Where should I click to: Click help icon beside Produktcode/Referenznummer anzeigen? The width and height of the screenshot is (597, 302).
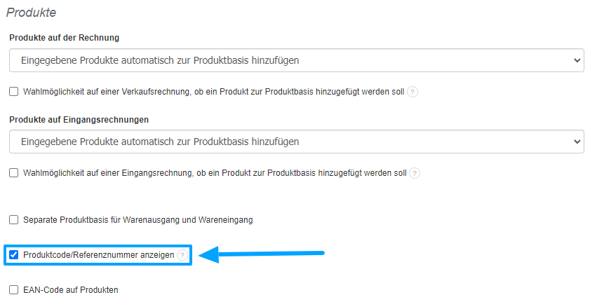182,256
